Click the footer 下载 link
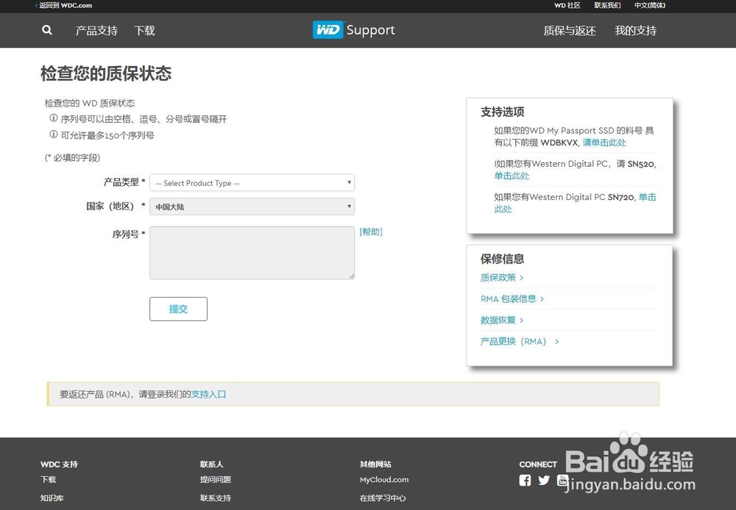 [49, 480]
